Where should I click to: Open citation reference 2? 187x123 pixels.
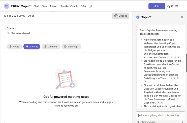point(172,57)
